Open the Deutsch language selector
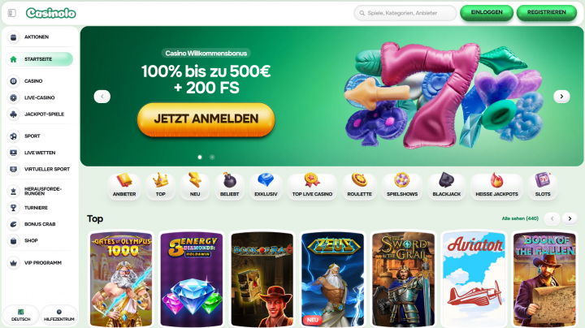This screenshot has height=328, width=585. [21, 315]
